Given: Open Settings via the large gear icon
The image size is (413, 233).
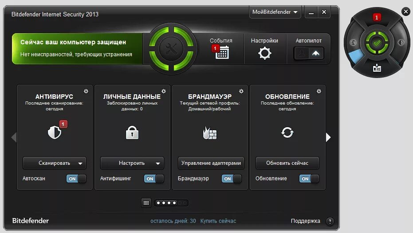Looking at the screenshot, I should point(264,53).
